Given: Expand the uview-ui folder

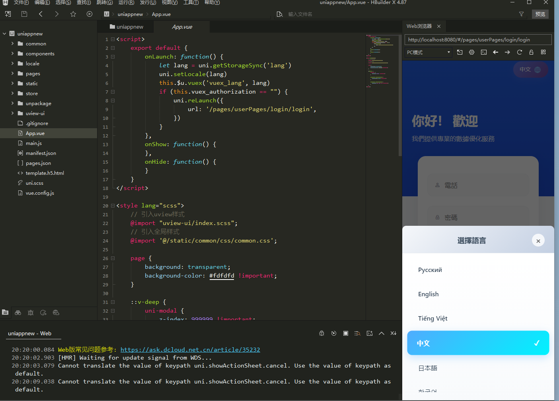Looking at the screenshot, I should point(12,113).
